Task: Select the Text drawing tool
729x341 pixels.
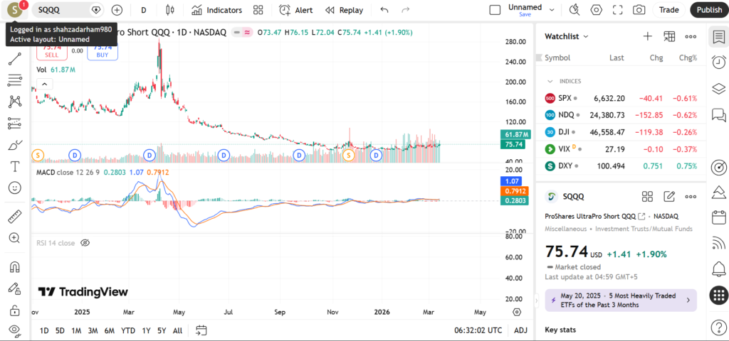Action: click(14, 166)
